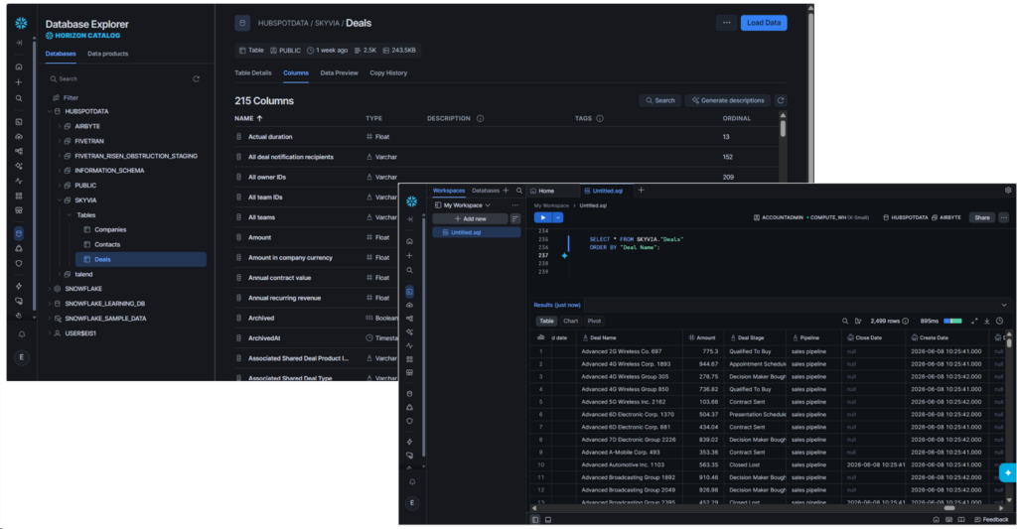Click the query duration 895ms color bar
This screenshot has width=1017, height=529.
tap(952, 321)
